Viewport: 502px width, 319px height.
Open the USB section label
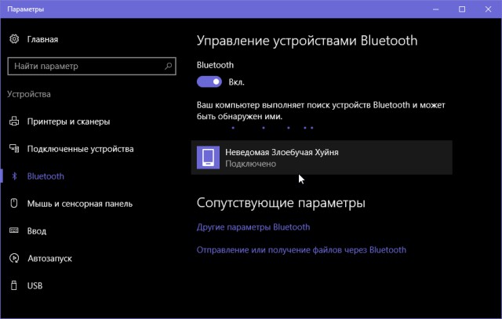coord(35,286)
